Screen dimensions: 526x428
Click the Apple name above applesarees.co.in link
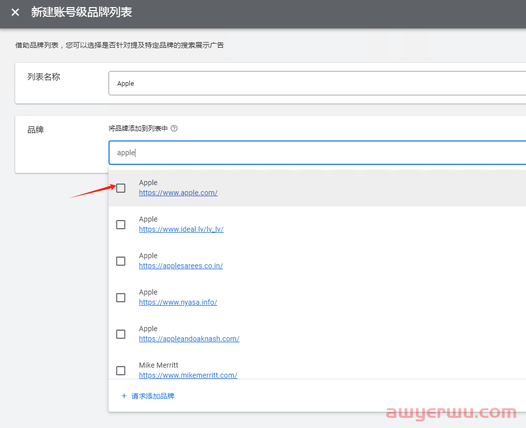click(148, 256)
